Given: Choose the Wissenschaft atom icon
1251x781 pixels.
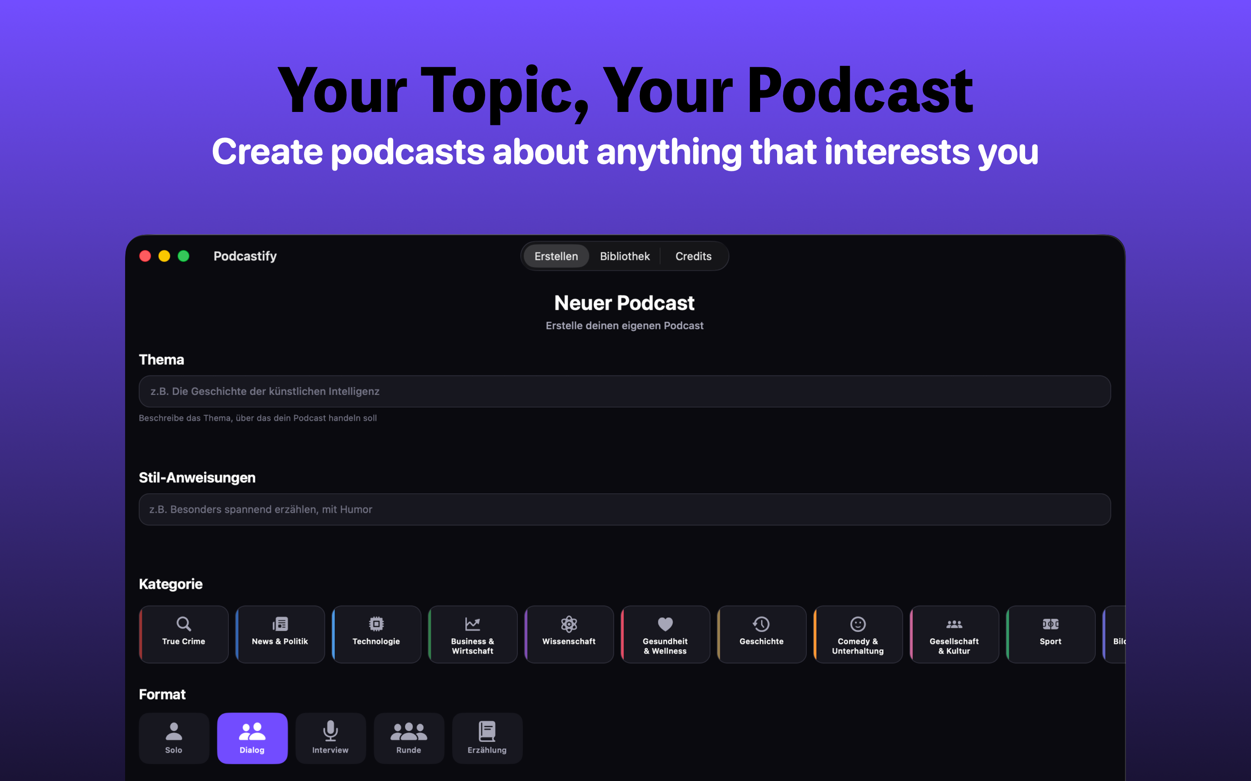Looking at the screenshot, I should pos(569,624).
